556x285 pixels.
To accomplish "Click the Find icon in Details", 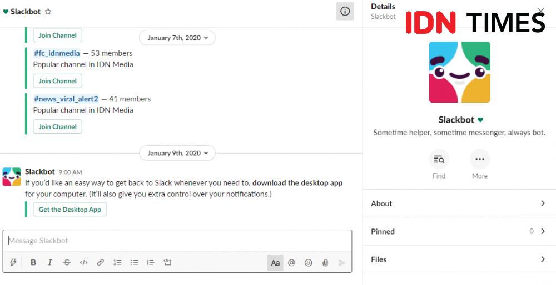I will [x=439, y=159].
